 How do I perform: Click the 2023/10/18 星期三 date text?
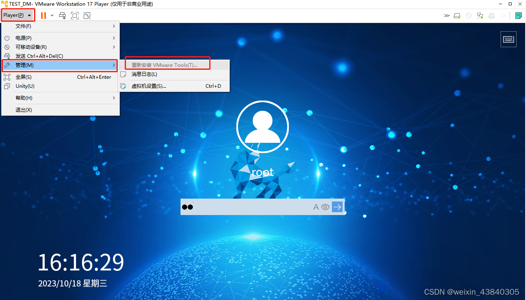coord(73,283)
